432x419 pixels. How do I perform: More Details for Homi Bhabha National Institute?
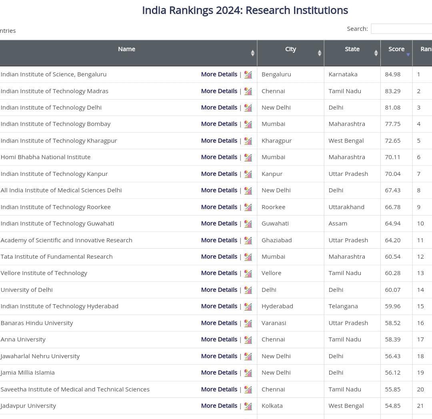point(219,157)
